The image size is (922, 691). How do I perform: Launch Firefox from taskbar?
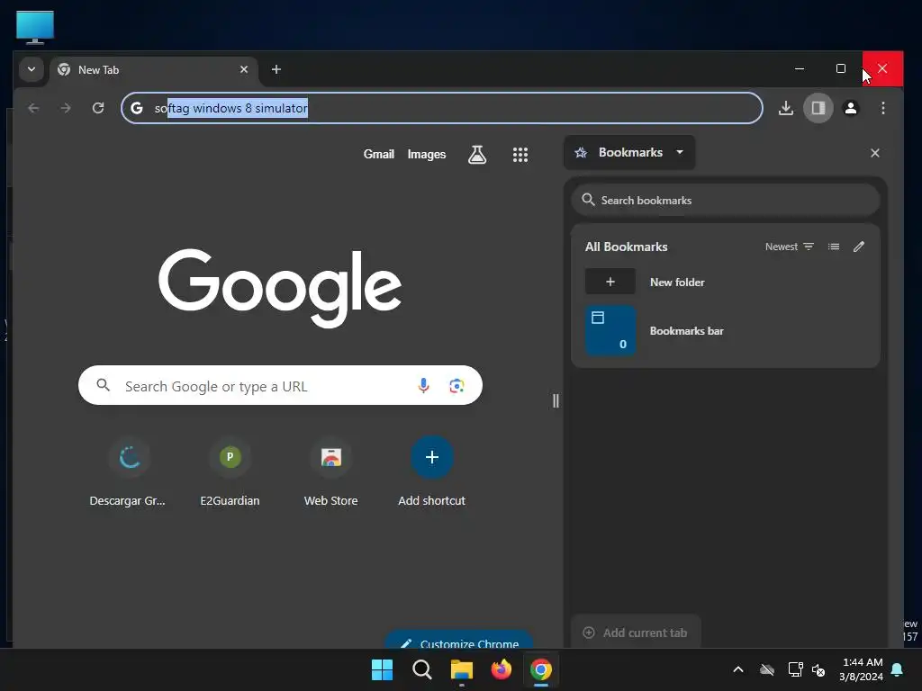501,669
